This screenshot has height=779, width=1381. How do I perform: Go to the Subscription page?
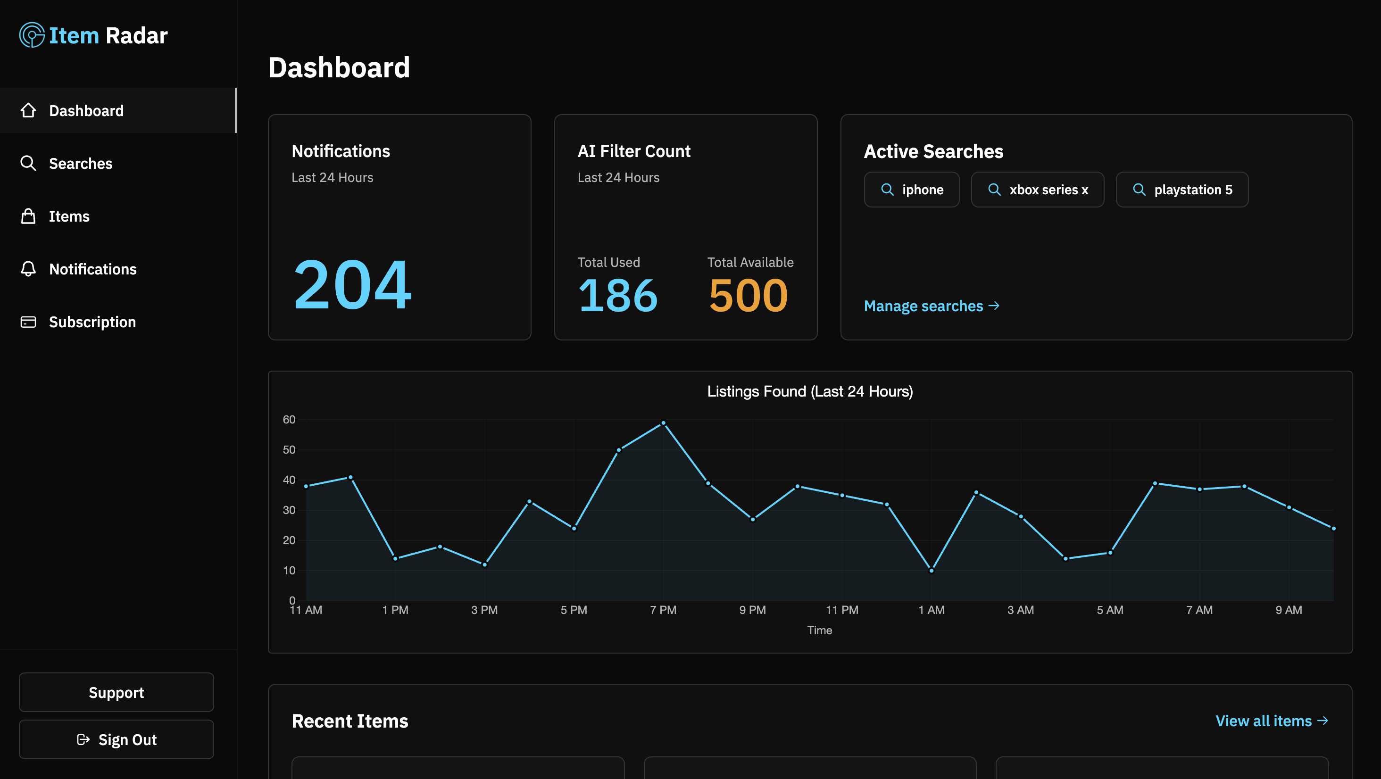[x=92, y=322]
